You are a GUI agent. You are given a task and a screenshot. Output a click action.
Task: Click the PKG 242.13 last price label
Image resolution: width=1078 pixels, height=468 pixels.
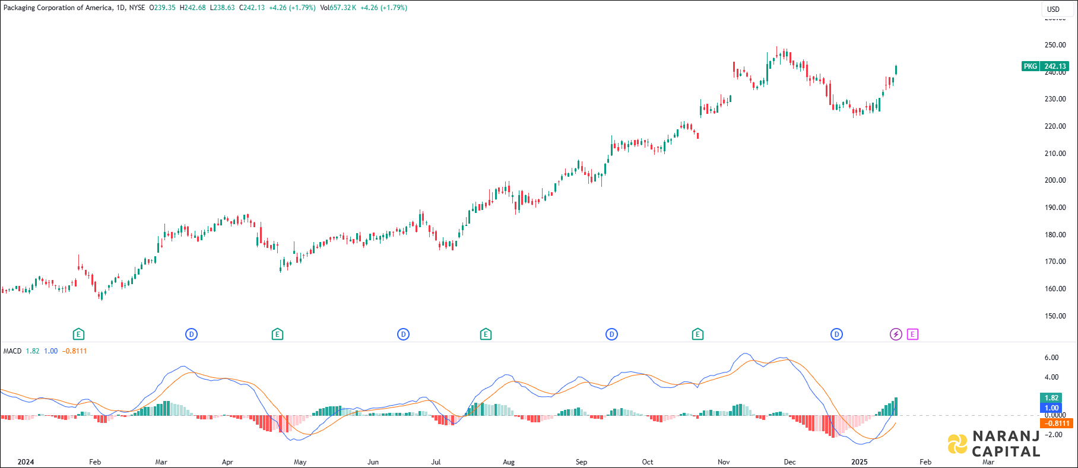(1045, 66)
